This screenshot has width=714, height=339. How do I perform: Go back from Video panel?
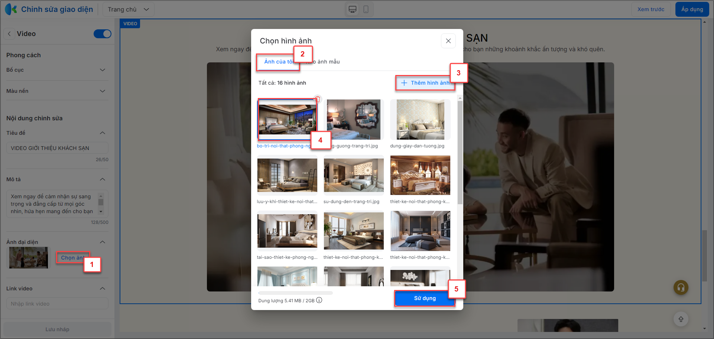click(x=9, y=34)
